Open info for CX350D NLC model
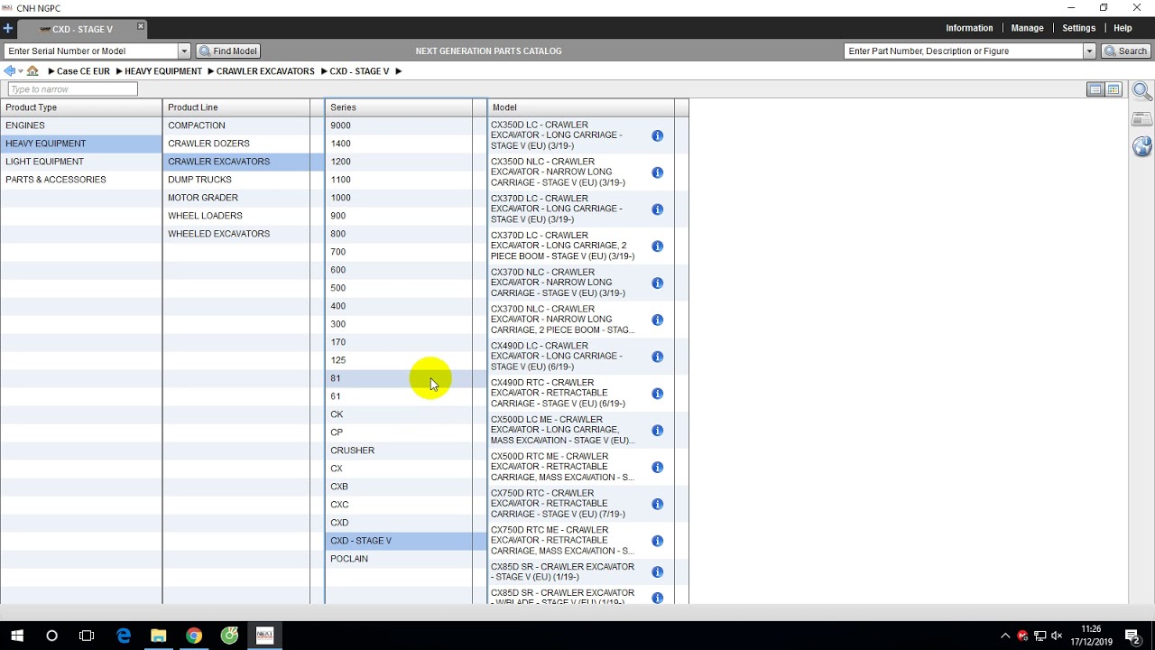 click(657, 172)
